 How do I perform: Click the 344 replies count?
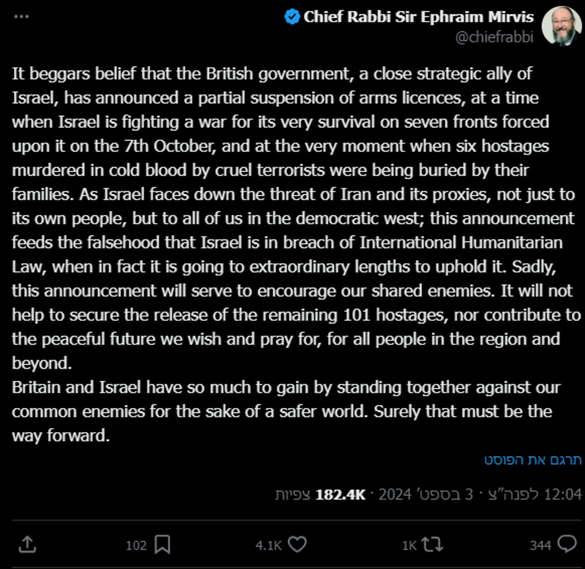coord(540,545)
